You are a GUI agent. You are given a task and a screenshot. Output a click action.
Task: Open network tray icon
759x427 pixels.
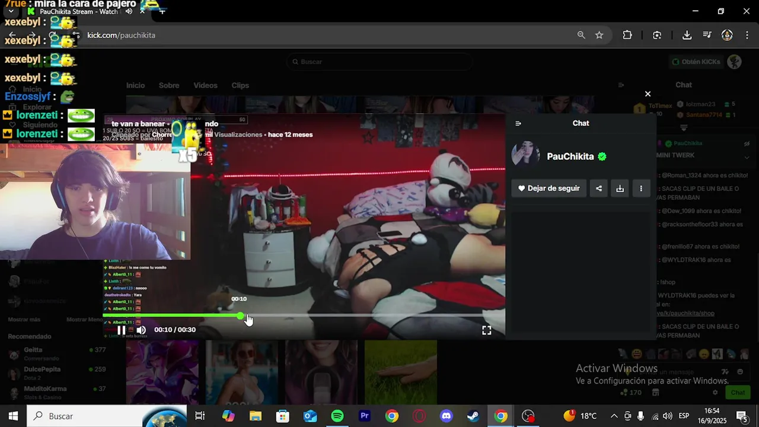(655, 416)
